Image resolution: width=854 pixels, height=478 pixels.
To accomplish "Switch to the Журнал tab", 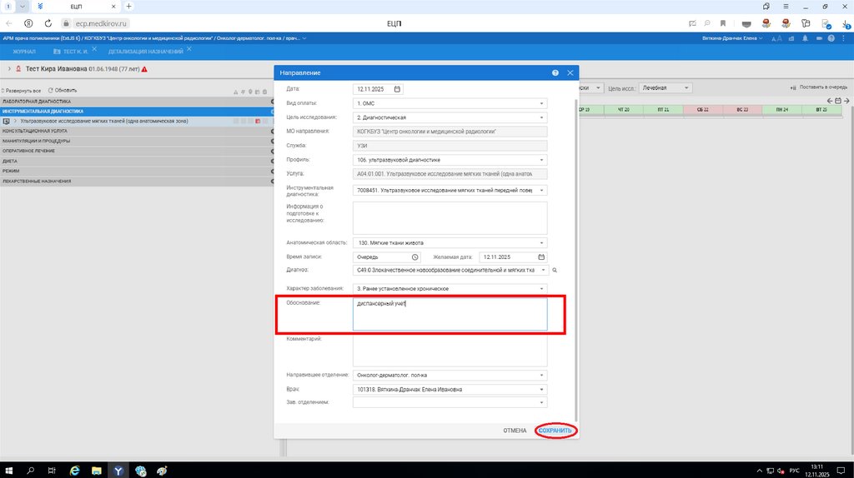I will (x=25, y=52).
